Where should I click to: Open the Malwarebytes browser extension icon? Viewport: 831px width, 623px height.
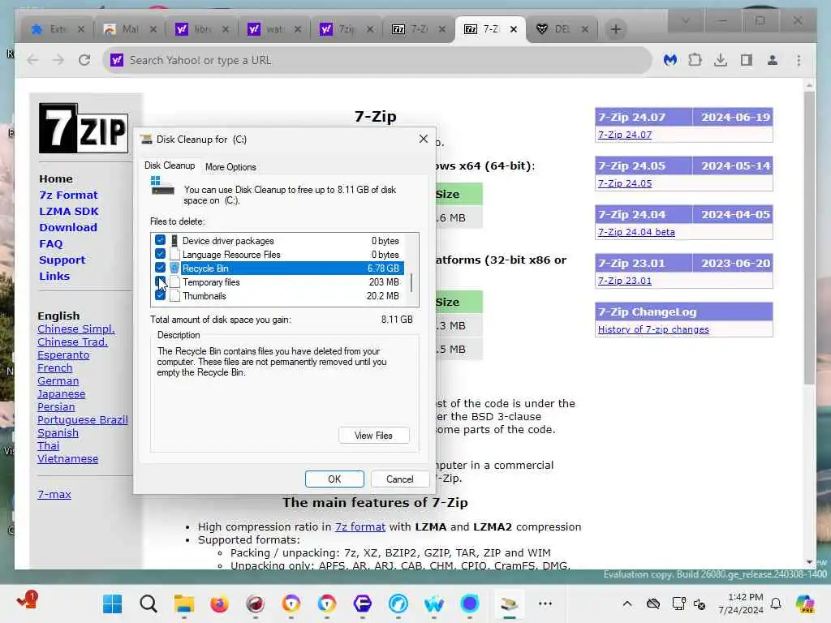tap(670, 60)
